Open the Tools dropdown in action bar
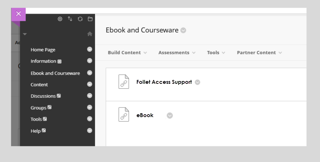The width and height of the screenshot is (320, 162). coord(216,53)
